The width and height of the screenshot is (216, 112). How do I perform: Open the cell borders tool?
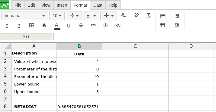coord(32,25)
